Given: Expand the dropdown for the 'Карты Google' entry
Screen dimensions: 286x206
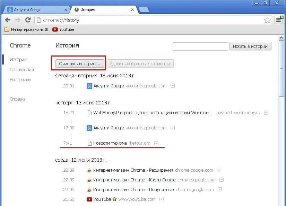Looking at the screenshot, I should (222, 180).
